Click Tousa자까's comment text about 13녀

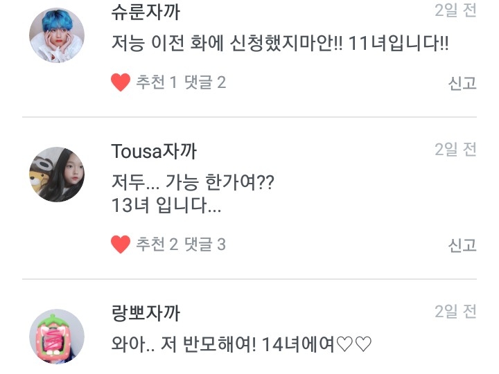coord(193,195)
